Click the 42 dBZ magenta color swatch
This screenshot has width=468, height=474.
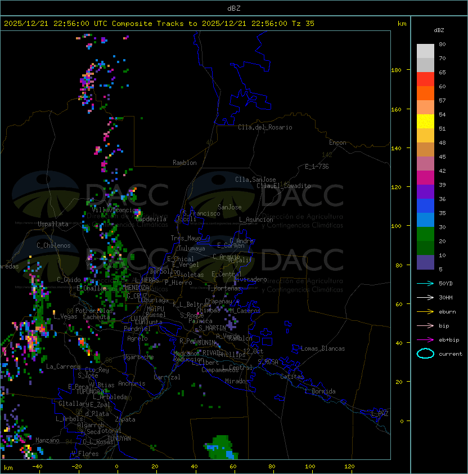[x=425, y=177]
